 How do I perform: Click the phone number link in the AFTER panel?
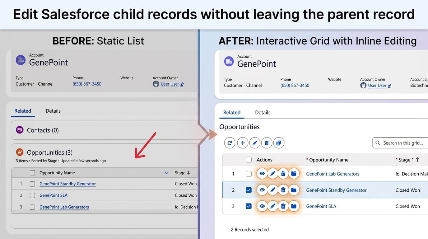coord(295,85)
